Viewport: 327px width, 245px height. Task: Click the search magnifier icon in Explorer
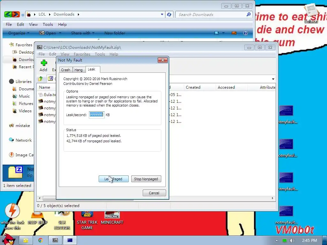248,14
